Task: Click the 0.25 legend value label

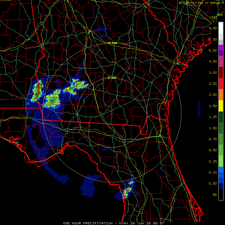Action: click(213, 161)
